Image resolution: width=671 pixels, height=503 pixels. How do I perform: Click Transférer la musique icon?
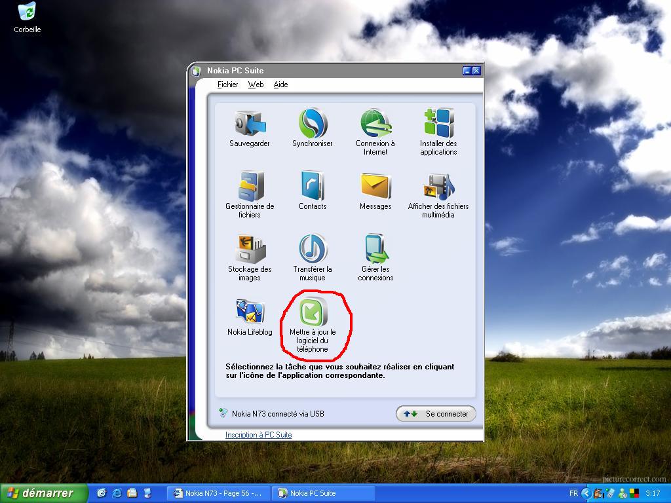coord(313,249)
